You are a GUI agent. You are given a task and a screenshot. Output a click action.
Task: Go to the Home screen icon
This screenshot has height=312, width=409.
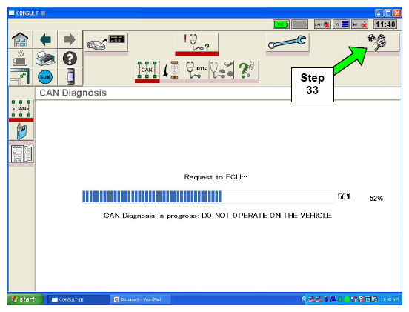20,40
